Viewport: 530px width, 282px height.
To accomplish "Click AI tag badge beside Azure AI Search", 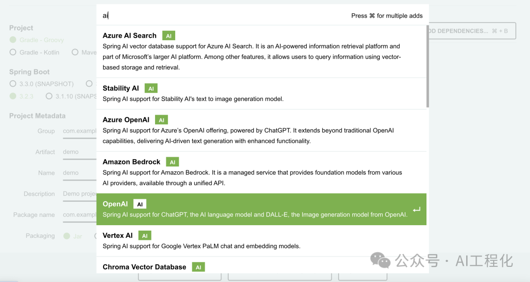I will click(168, 36).
